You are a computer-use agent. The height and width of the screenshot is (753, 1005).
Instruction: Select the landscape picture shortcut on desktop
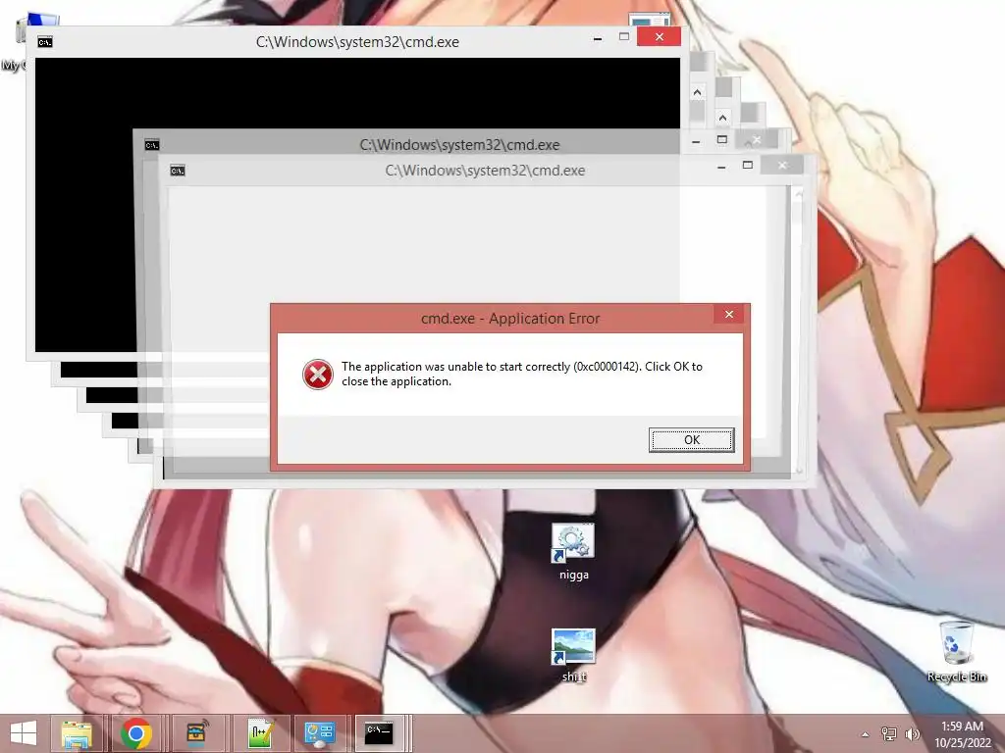point(573,654)
